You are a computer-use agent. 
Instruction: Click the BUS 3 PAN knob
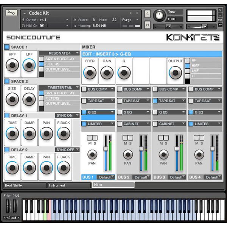(163, 154)
